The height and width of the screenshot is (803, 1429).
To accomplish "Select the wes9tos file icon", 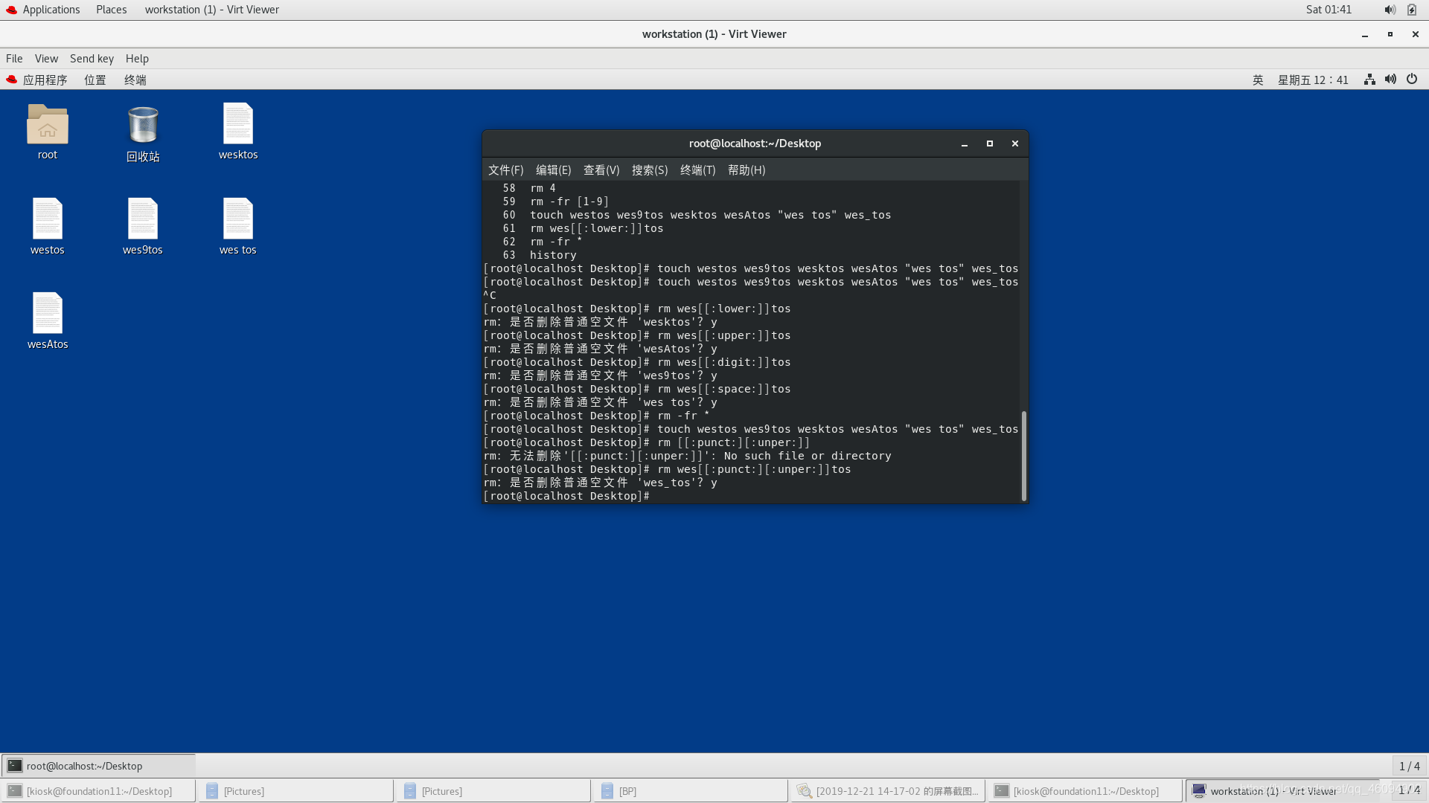I will click(x=143, y=219).
